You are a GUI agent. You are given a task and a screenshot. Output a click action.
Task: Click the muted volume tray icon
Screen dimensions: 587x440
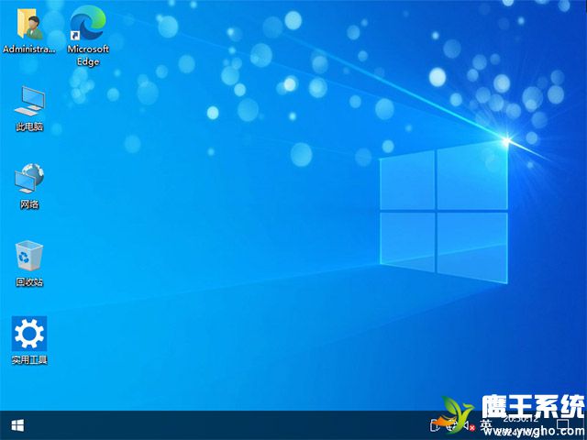469,425
